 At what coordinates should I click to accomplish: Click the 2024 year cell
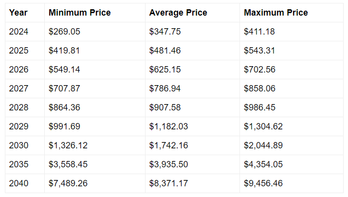pos(19,32)
